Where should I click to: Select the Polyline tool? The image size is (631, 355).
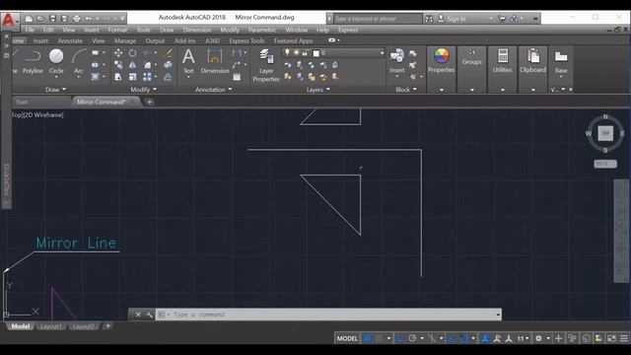(33, 61)
